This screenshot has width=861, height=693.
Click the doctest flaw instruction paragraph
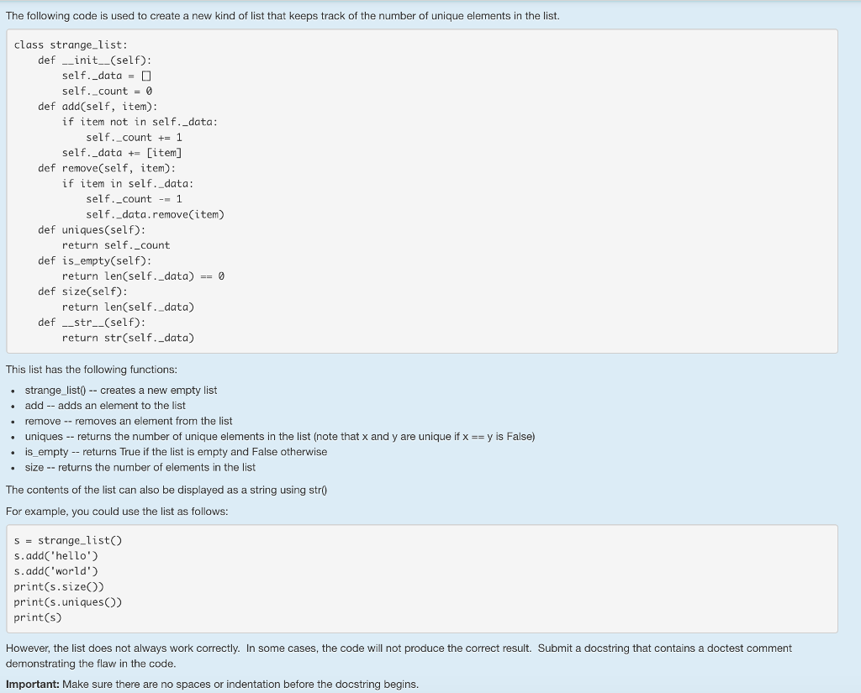click(x=399, y=655)
